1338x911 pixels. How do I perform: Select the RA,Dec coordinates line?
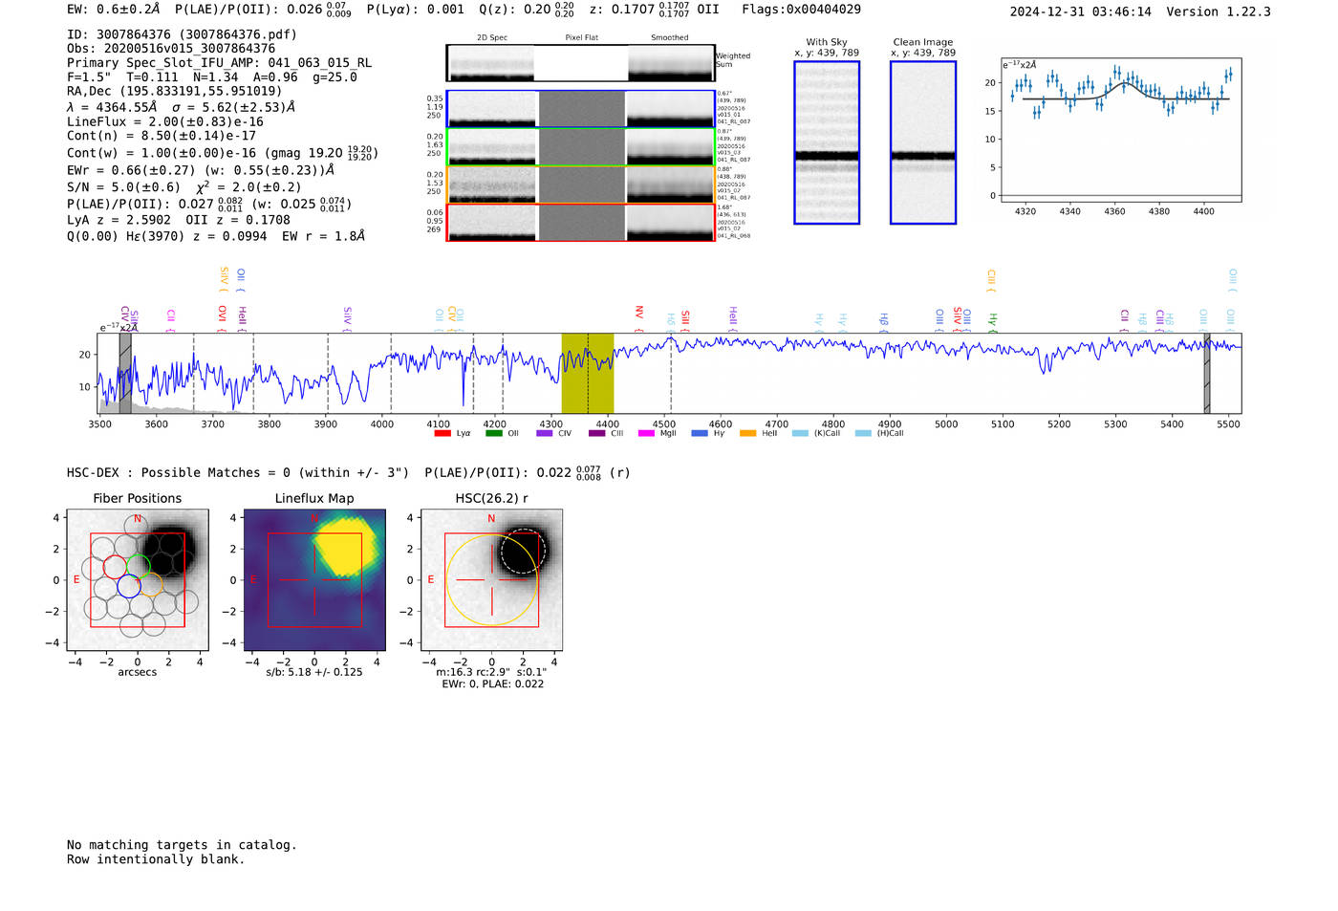click(x=174, y=92)
